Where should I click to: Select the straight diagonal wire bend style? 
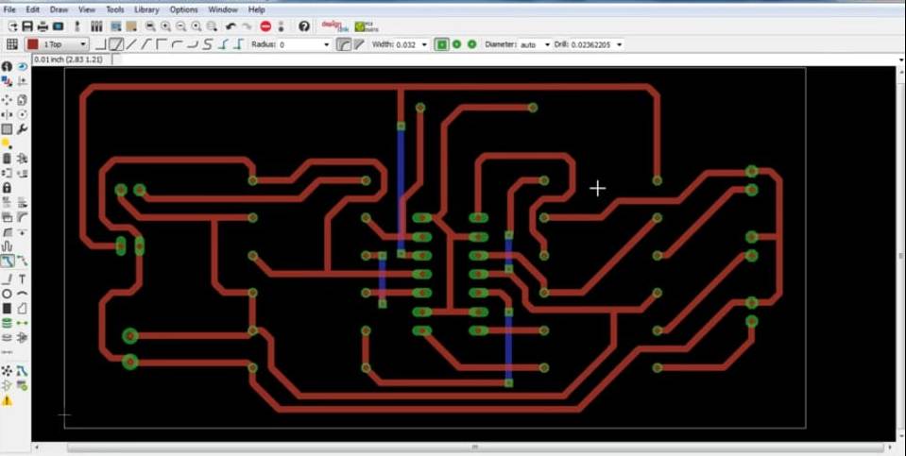tap(131, 44)
